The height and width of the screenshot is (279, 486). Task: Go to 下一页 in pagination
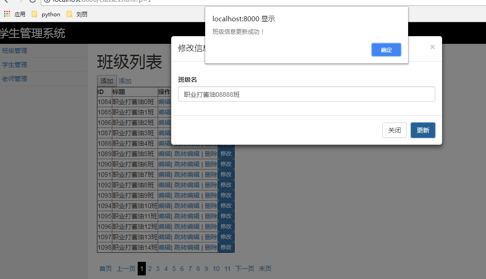(245, 269)
